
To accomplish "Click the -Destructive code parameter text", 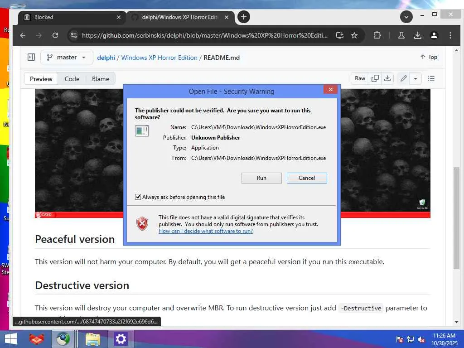I will 361,308.
